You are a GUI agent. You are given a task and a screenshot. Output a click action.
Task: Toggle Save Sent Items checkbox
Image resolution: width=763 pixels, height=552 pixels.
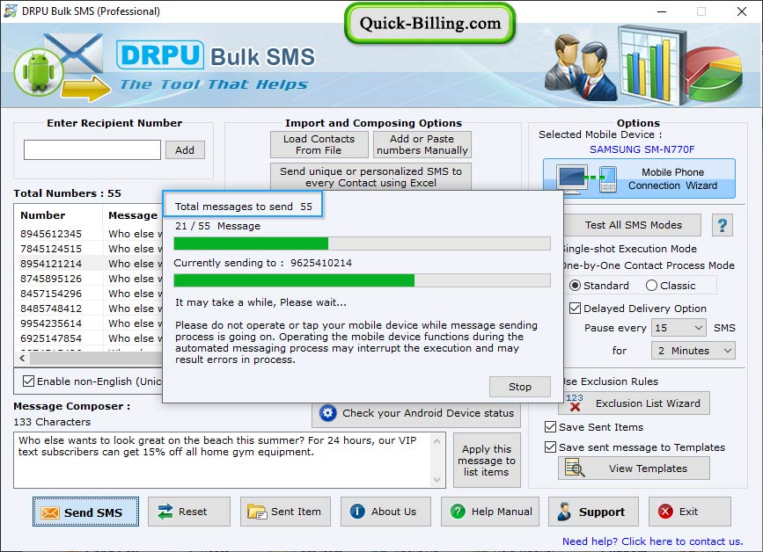[550, 426]
